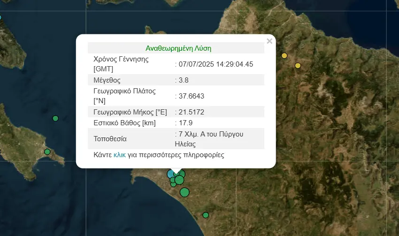Click the magnitude value 3.8
Screen dimensions: 399x236
(183, 80)
